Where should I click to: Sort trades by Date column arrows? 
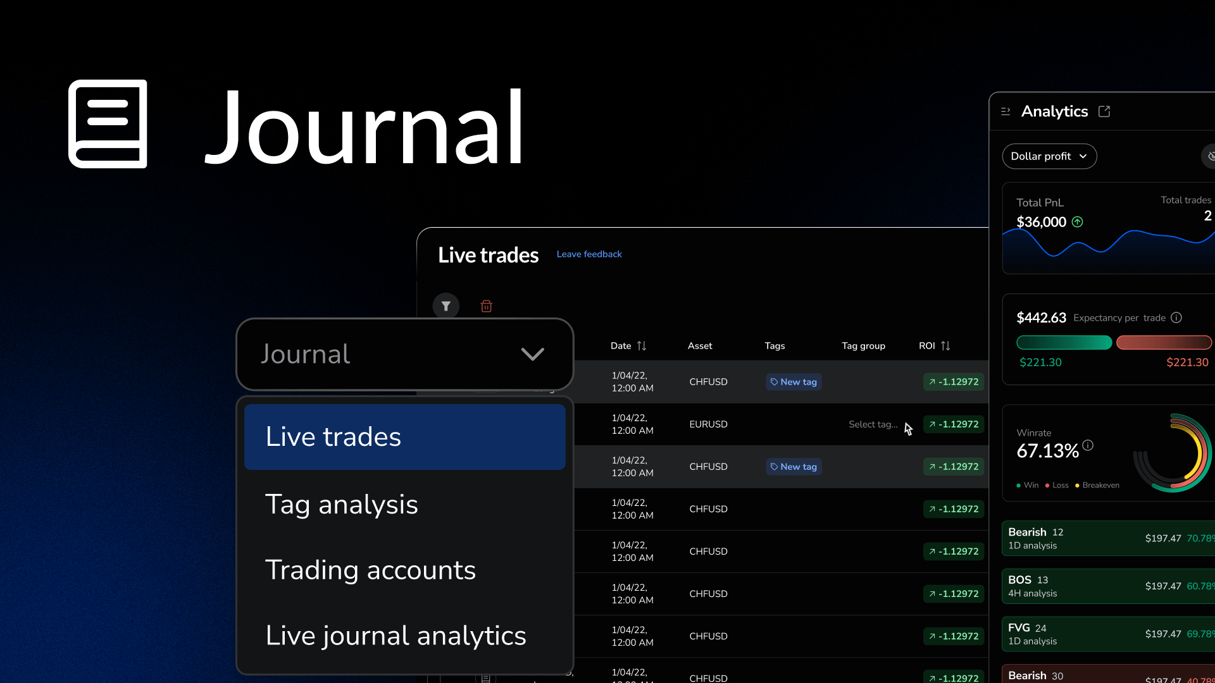click(x=642, y=346)
